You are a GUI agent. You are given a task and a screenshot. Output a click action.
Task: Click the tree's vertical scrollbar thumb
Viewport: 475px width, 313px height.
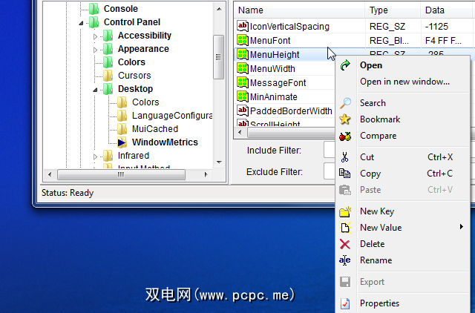(218, 57)
